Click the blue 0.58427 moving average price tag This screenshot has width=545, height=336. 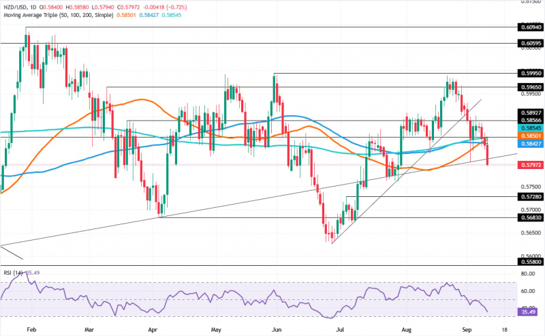pos(530,144)
